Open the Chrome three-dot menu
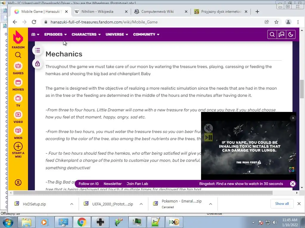The height and width of the screenshot is (228, 305). click(298, 22)
